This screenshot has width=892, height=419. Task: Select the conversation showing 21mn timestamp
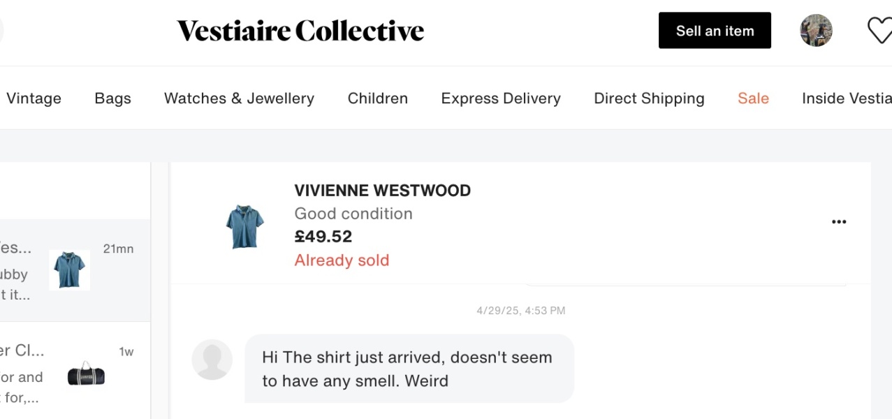point(70,270)
